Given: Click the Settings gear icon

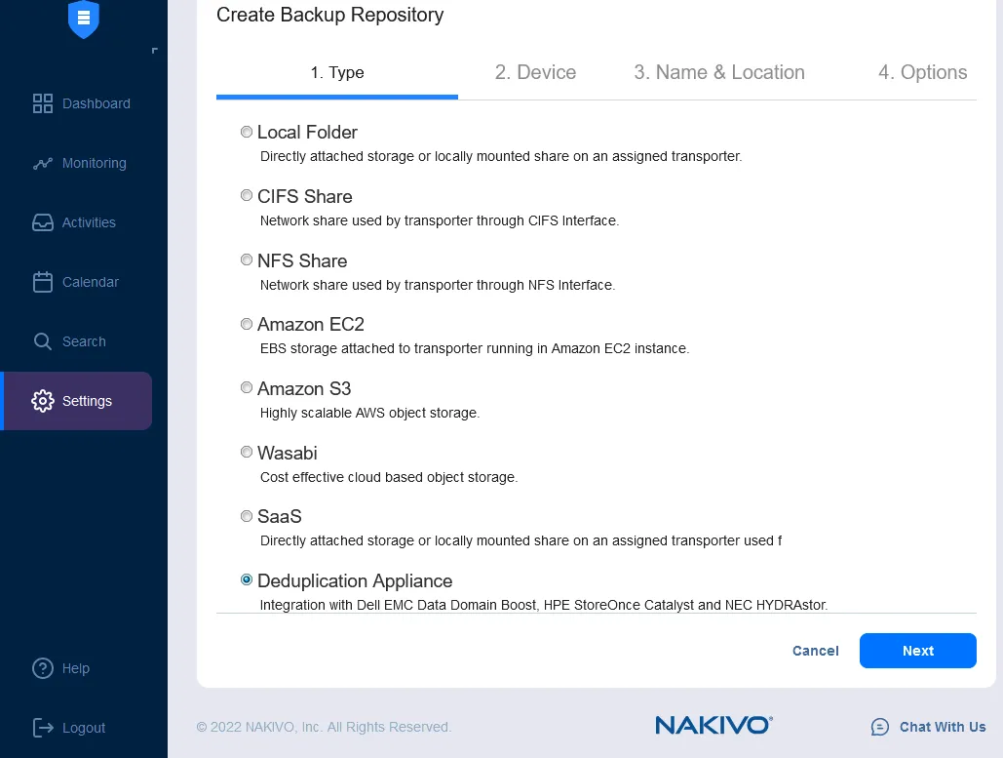Looking at the screenshot, I should click(43, 401).
